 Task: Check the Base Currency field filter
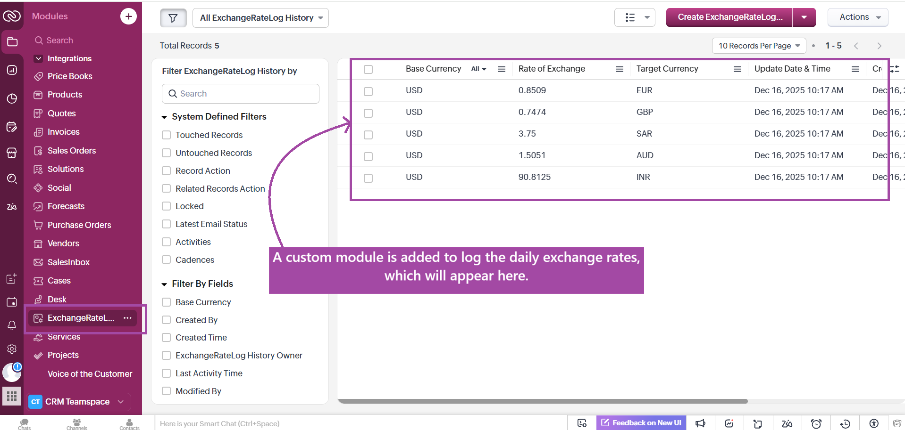click(x=167, y=302)
